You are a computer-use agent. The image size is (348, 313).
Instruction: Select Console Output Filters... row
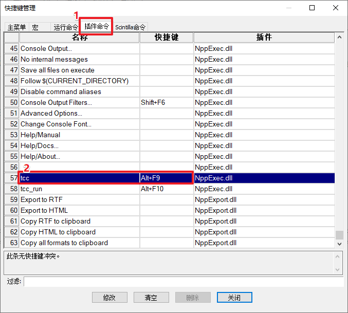pos(170,102)
